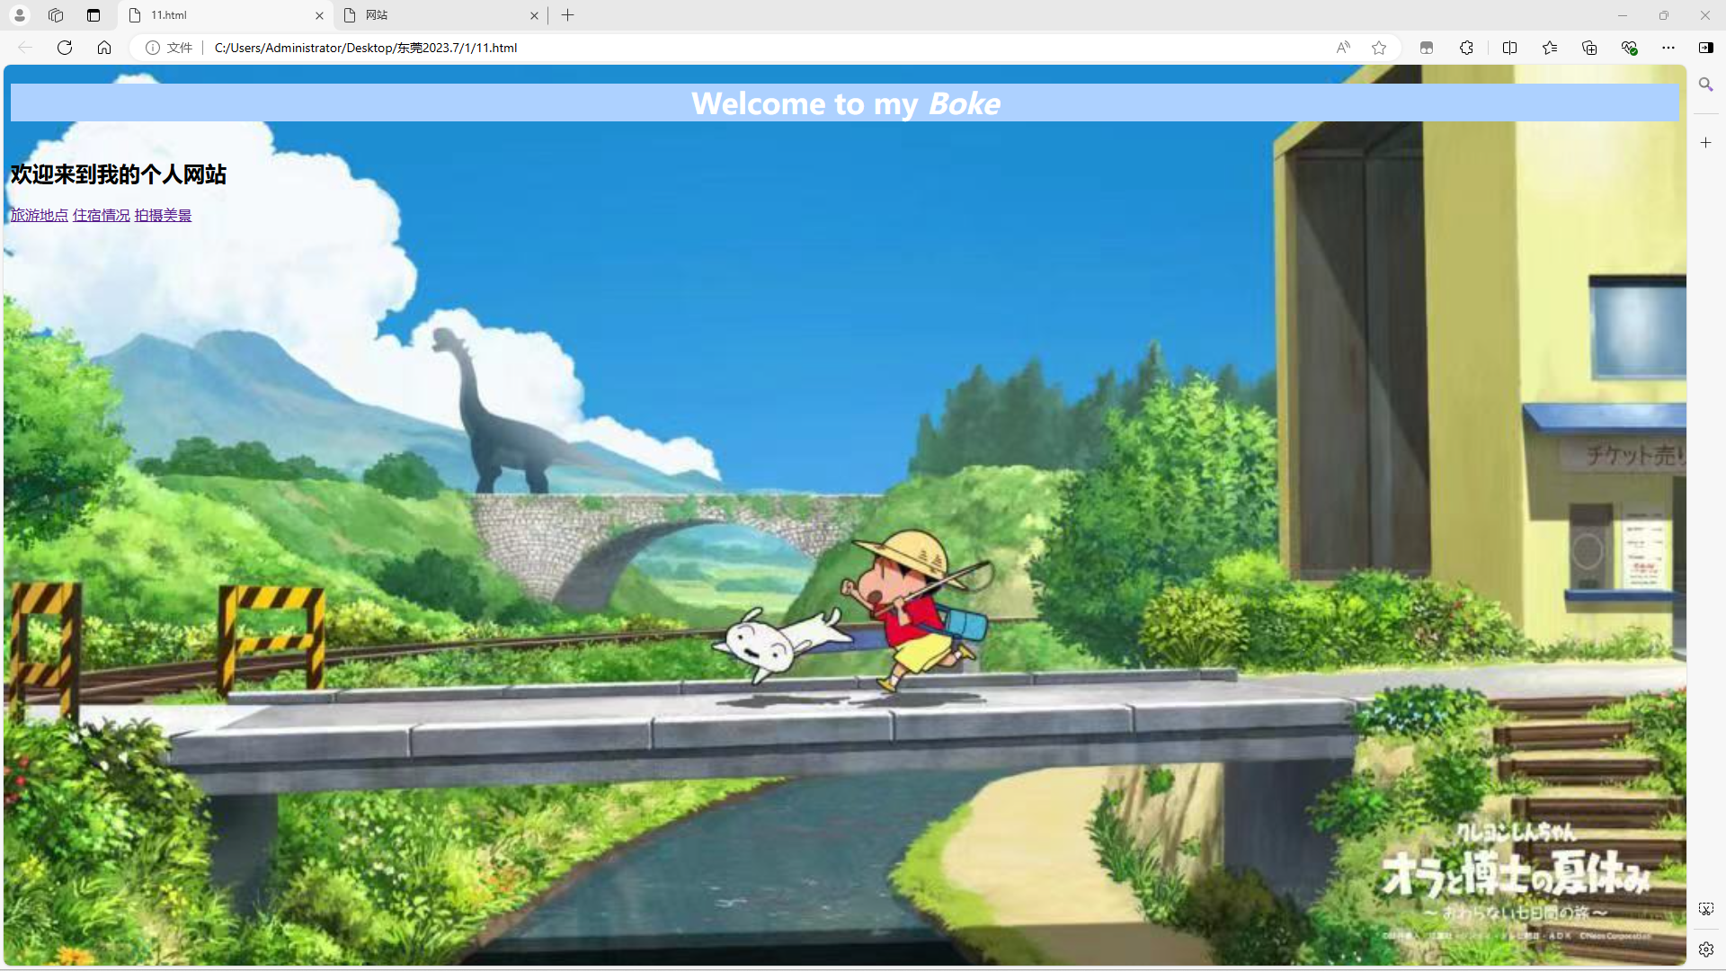
Task: Open the workspaces icon
Action: 56,15
